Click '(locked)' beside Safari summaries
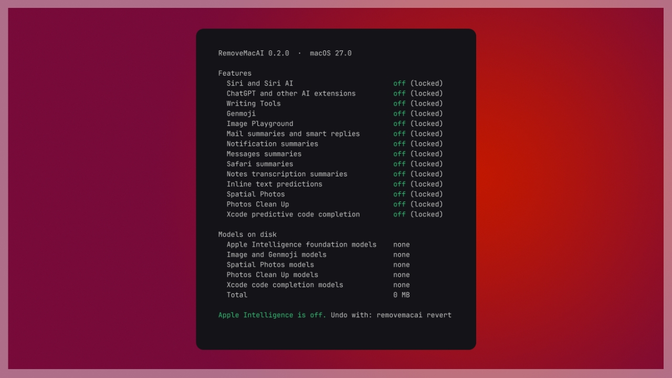This screenshot has width=672, height=378. pos(426,164)
